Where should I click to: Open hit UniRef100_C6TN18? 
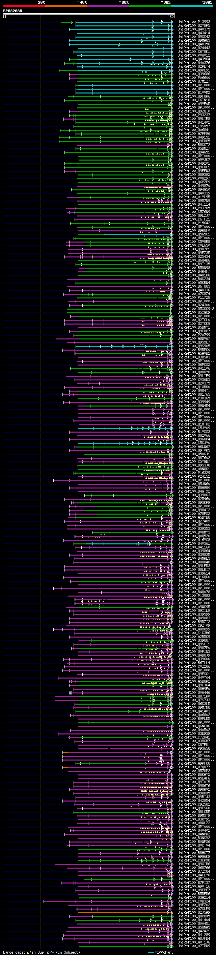tap(194, 100)
